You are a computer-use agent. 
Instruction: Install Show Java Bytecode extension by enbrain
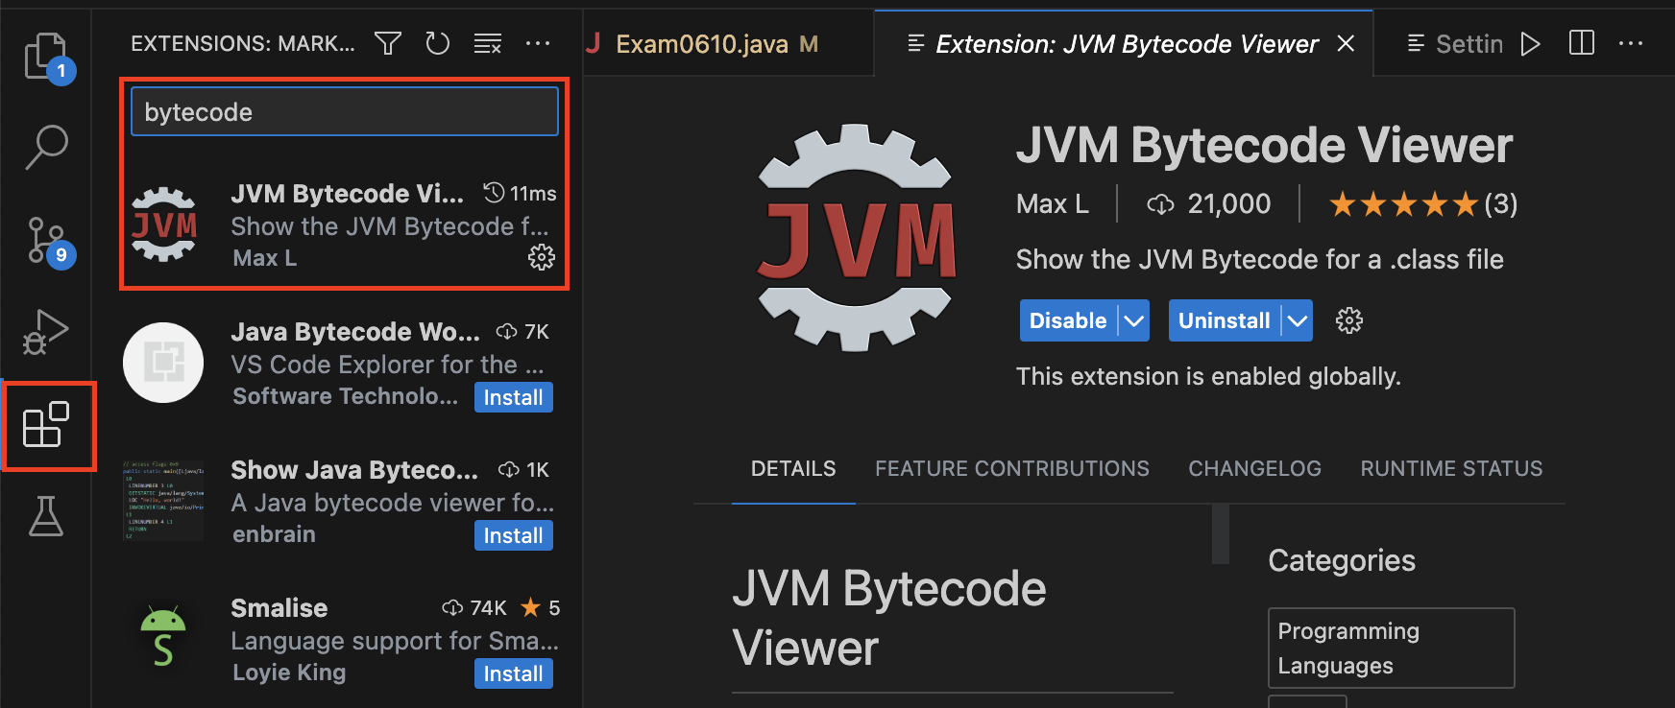click(x=514, y=535)
